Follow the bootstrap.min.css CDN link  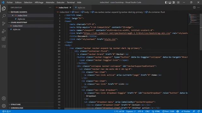(x=127, y=33)
